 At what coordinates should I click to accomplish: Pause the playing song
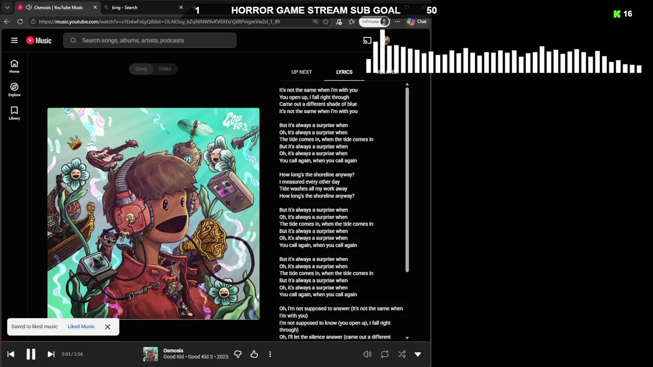tap(31, 354)
